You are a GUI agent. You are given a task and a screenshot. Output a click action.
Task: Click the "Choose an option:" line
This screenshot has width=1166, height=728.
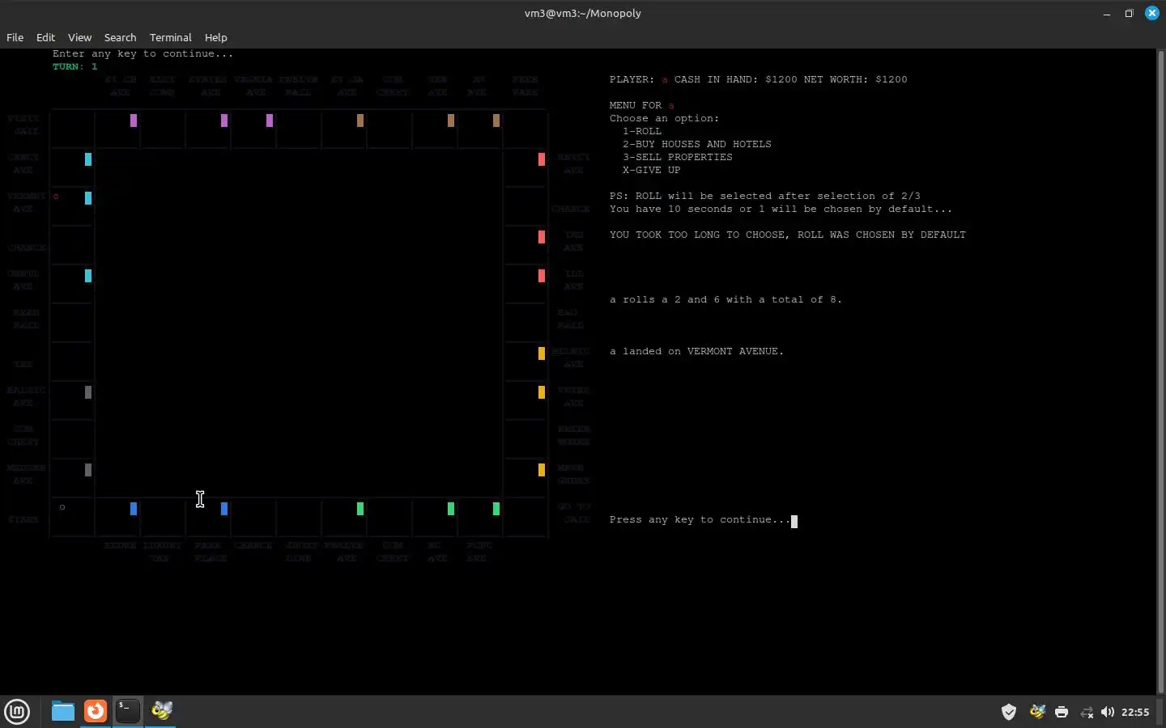click(x=665, y=118)
